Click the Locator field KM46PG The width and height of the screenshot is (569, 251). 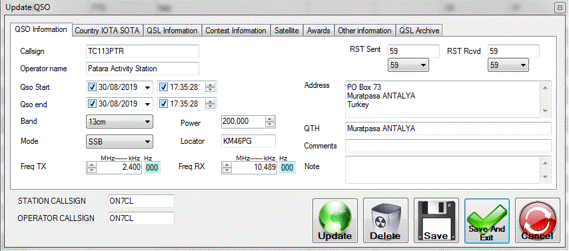click(x=249, y=141)
